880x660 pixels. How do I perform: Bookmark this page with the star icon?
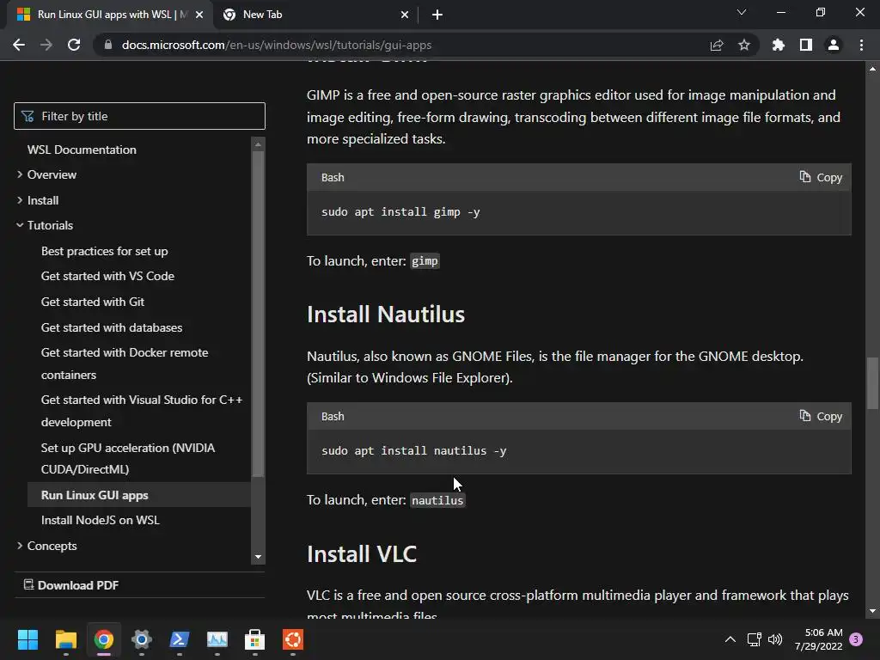tap(744, 45)
